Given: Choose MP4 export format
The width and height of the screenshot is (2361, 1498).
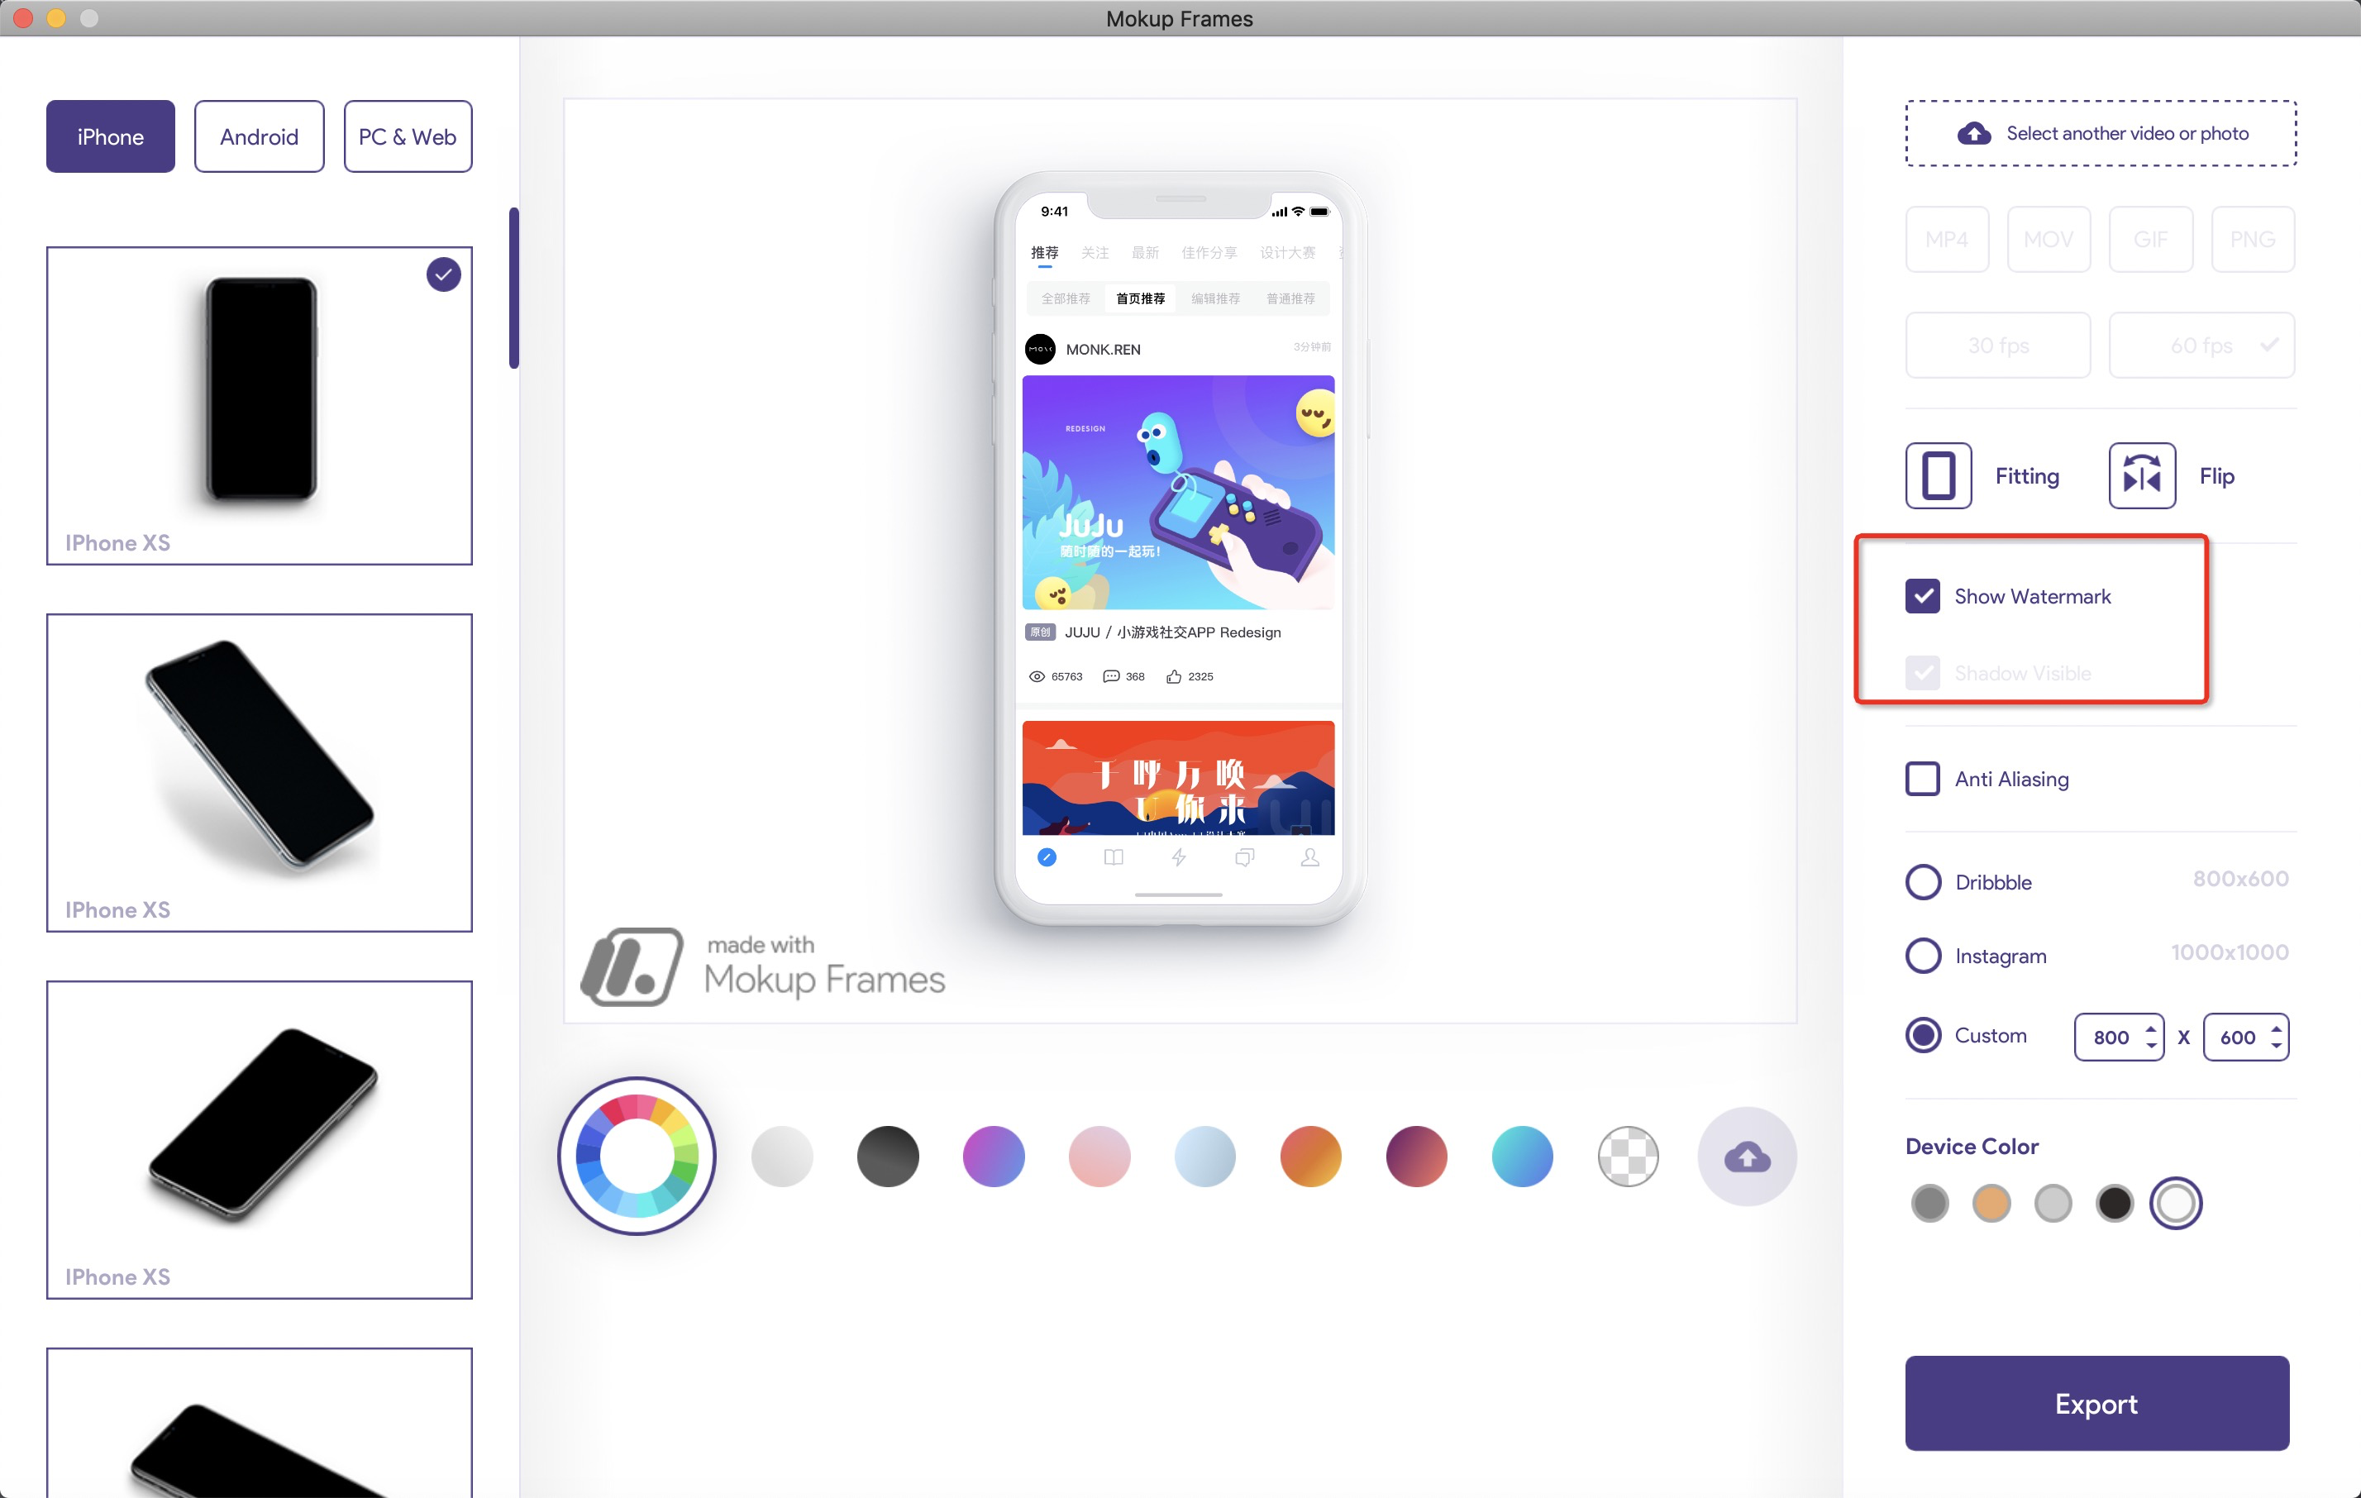Looking at the screenshot, I should [x=1946, y=239].
